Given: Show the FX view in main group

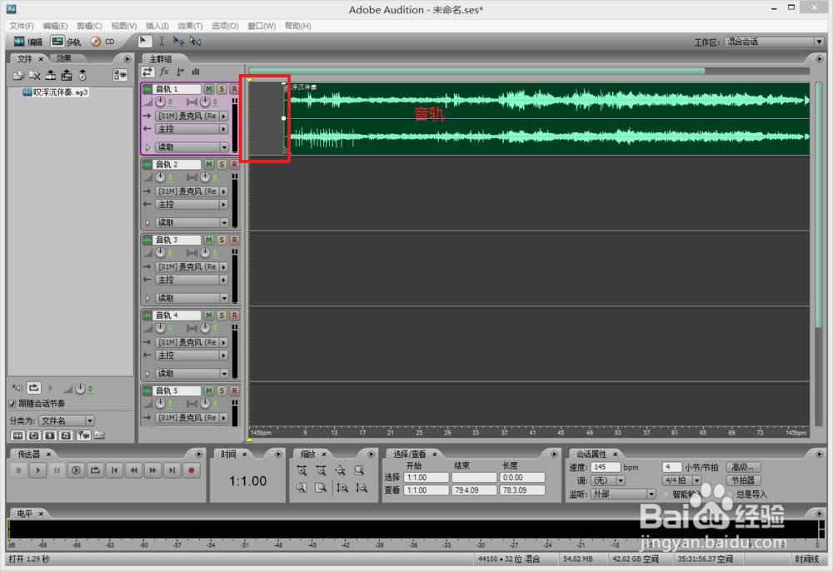Looking at the screenshot, I should tap(164, 72).
